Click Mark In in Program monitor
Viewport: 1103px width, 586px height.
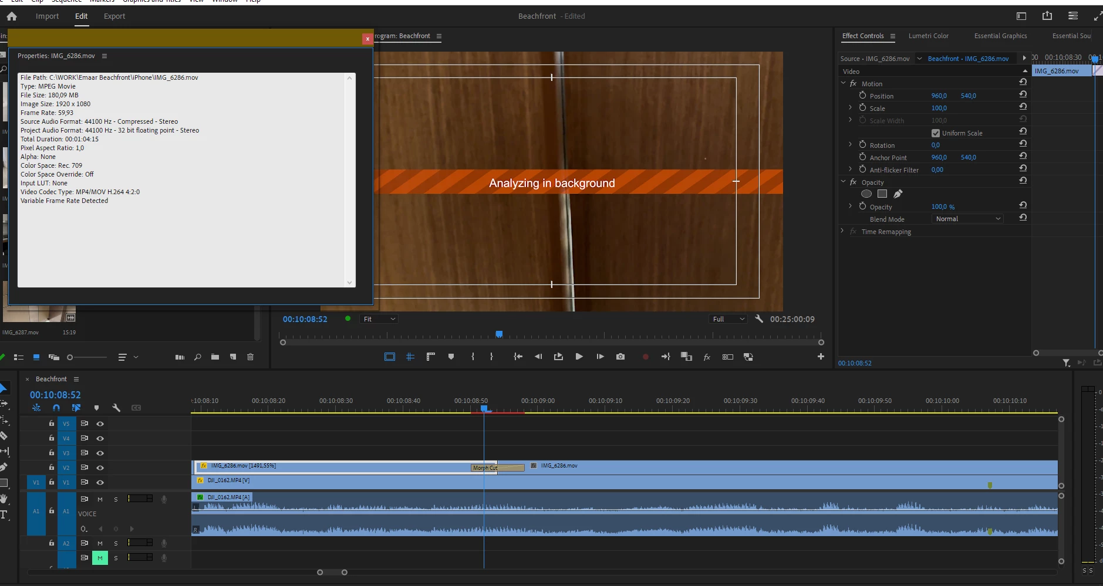pyautogui.click(x=473, y=357)
